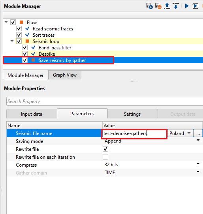Switch to the Graph View tab
Viewport: 203px width, 214px height.
tap(65, 75)
